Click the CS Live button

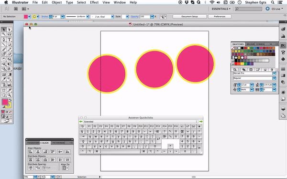(x=276, y=9)
